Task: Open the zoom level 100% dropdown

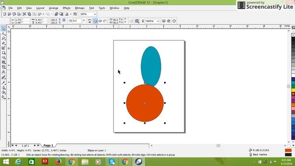Action: [x=95, y=14]
